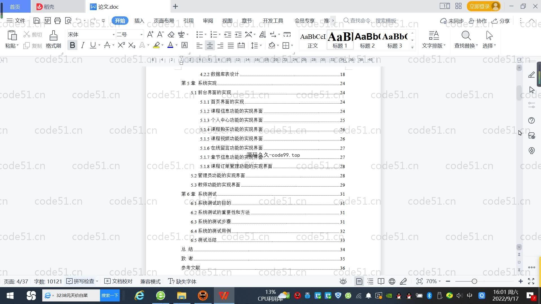Open Print Preview icon
The image size is (541, 304).
(x=68, y=21)
